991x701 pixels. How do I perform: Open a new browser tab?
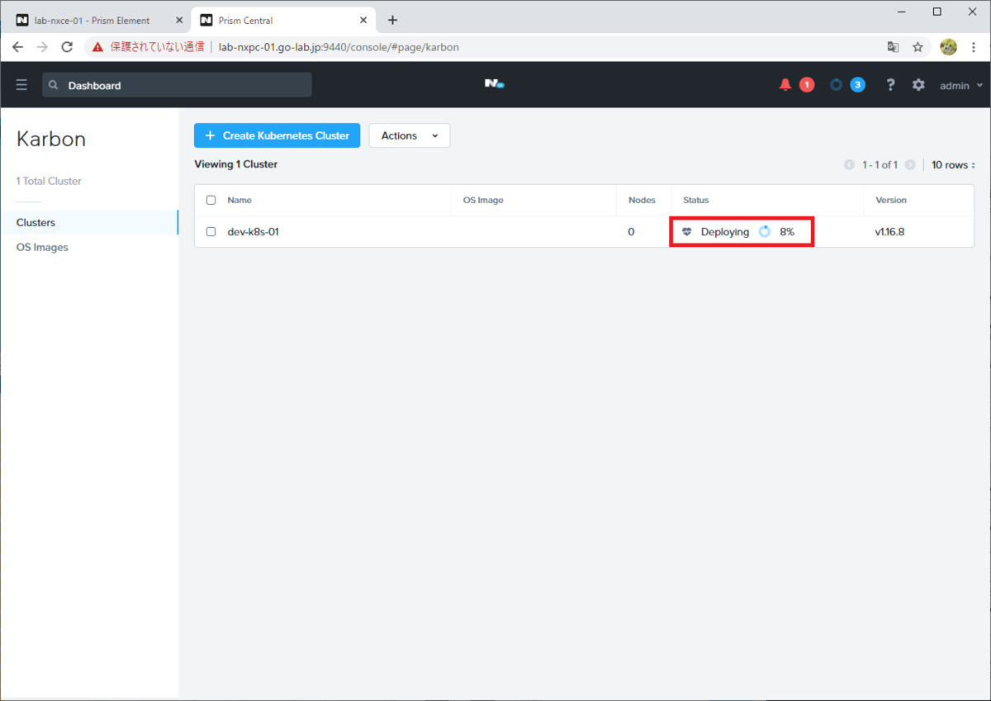pyautogui.click(x=392, y=20)
